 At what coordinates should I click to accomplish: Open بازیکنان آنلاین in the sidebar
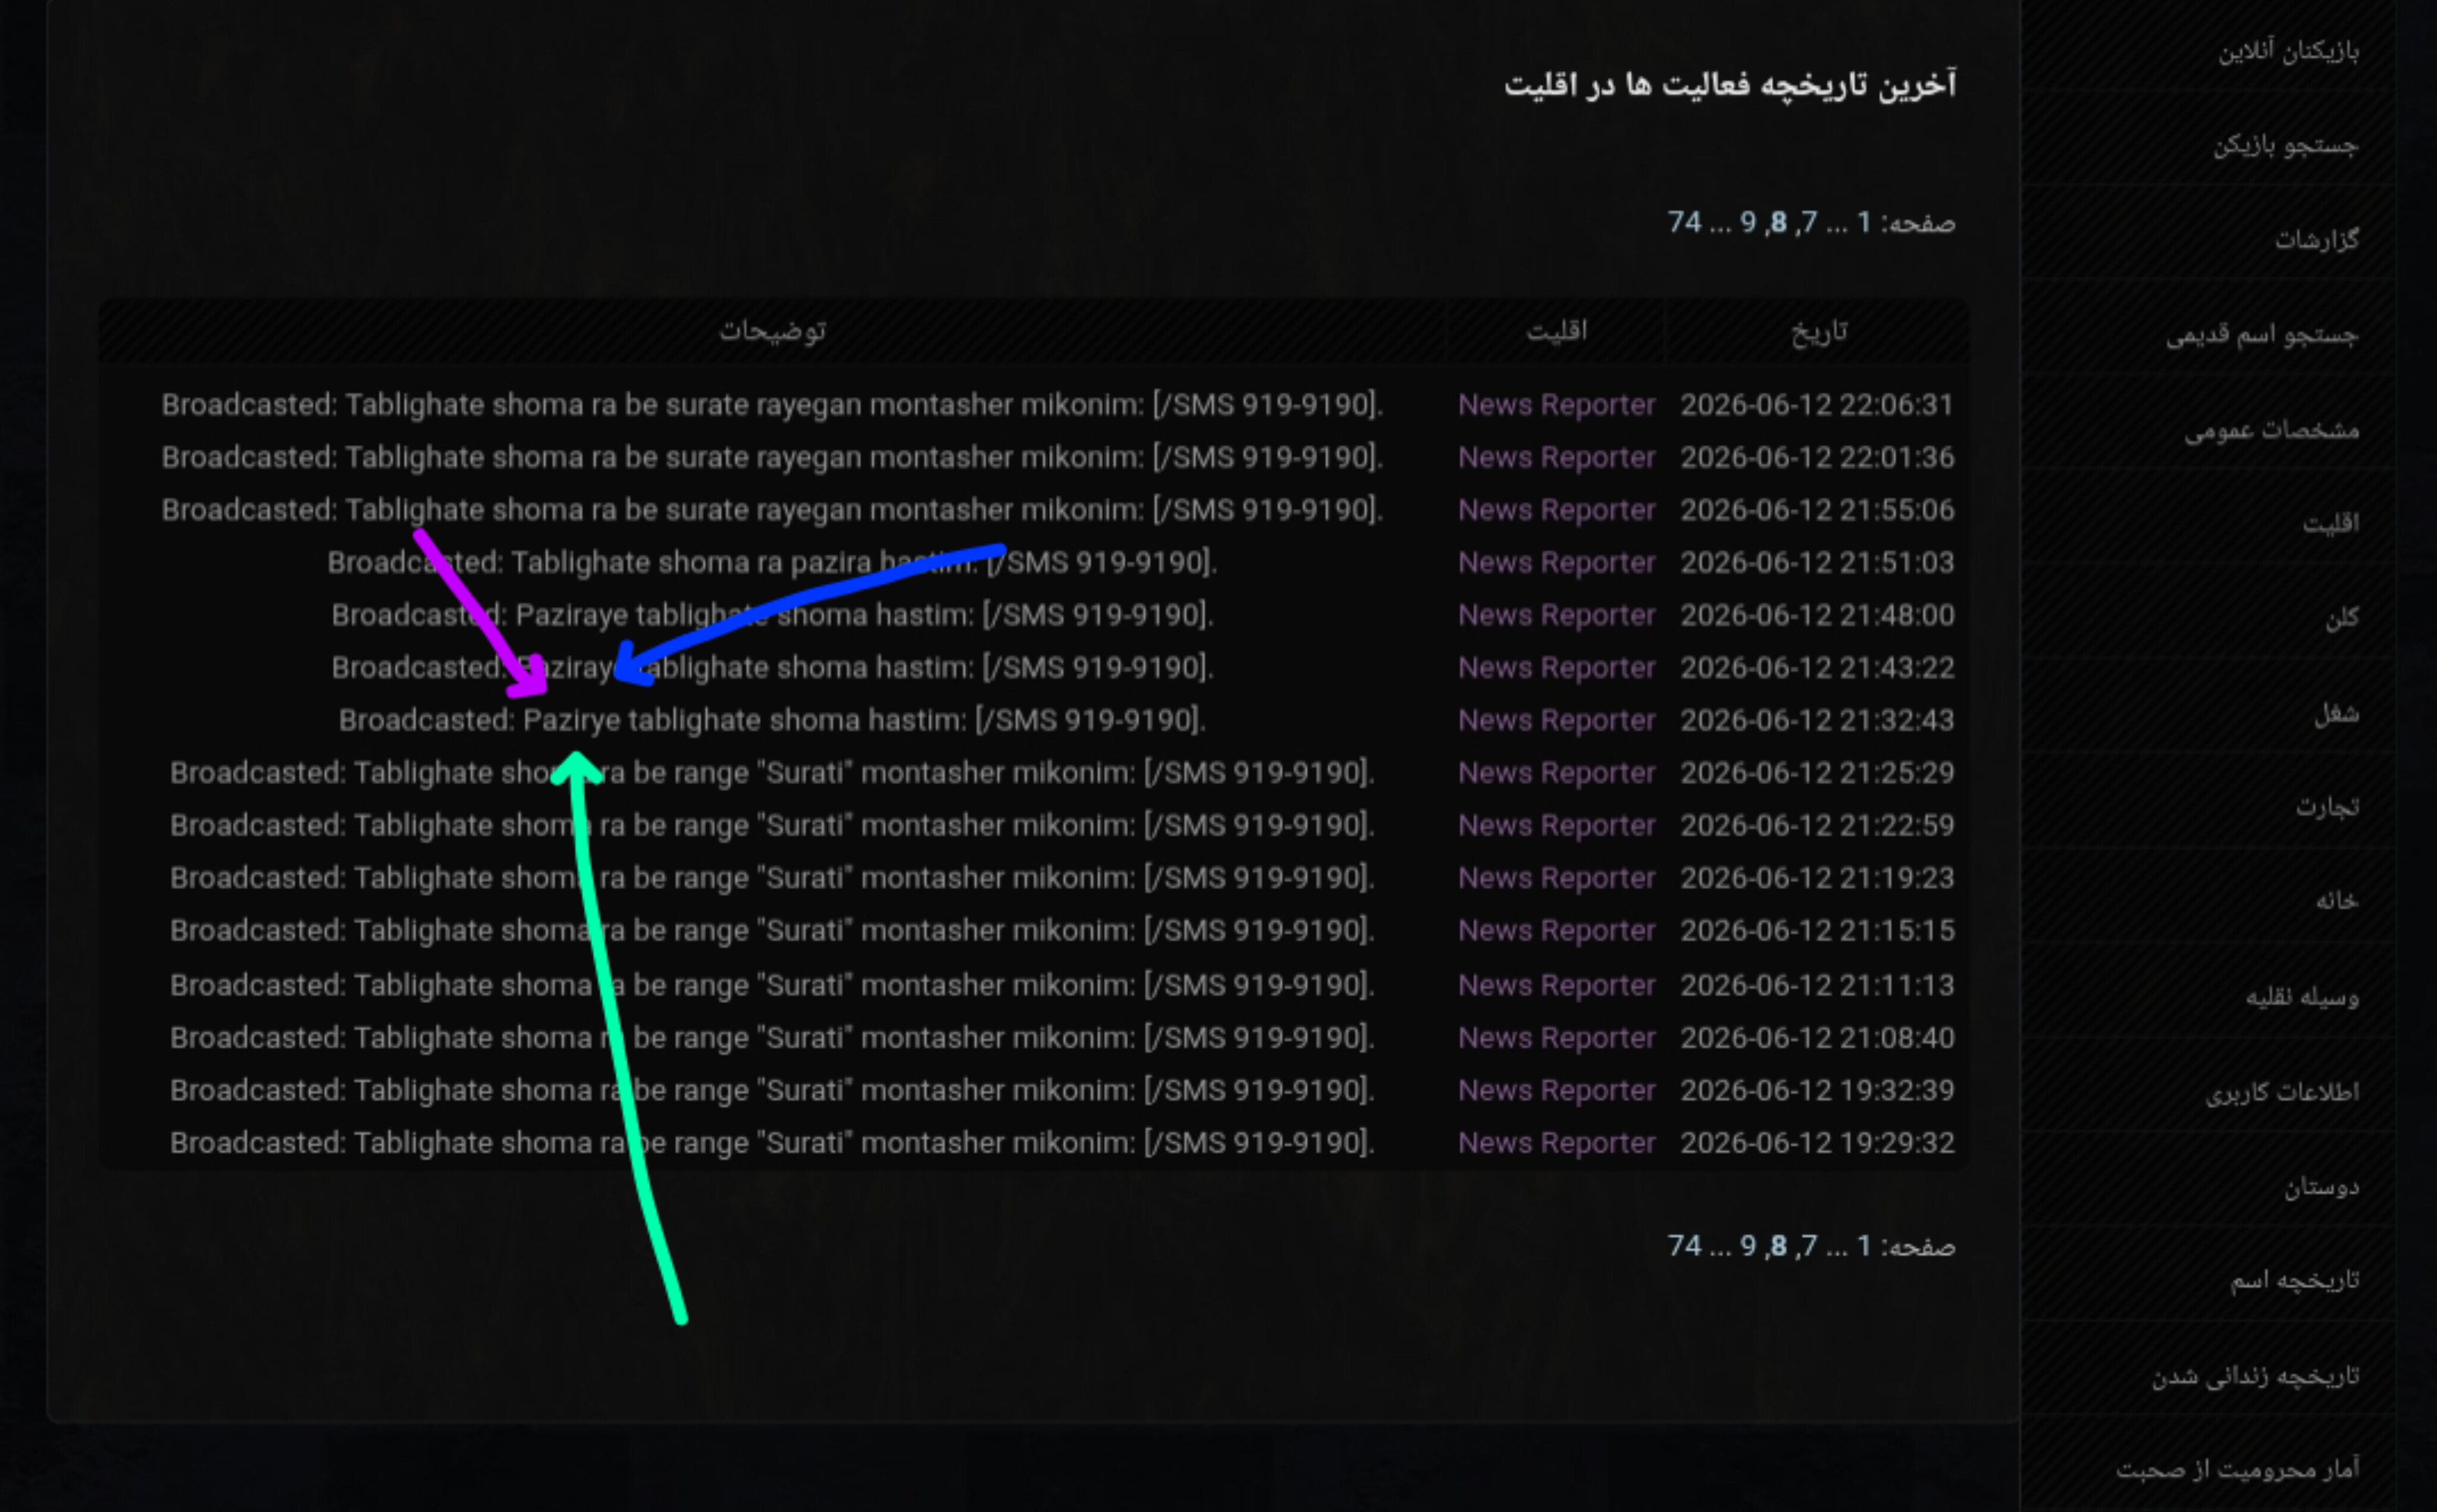pos(2288,50)
